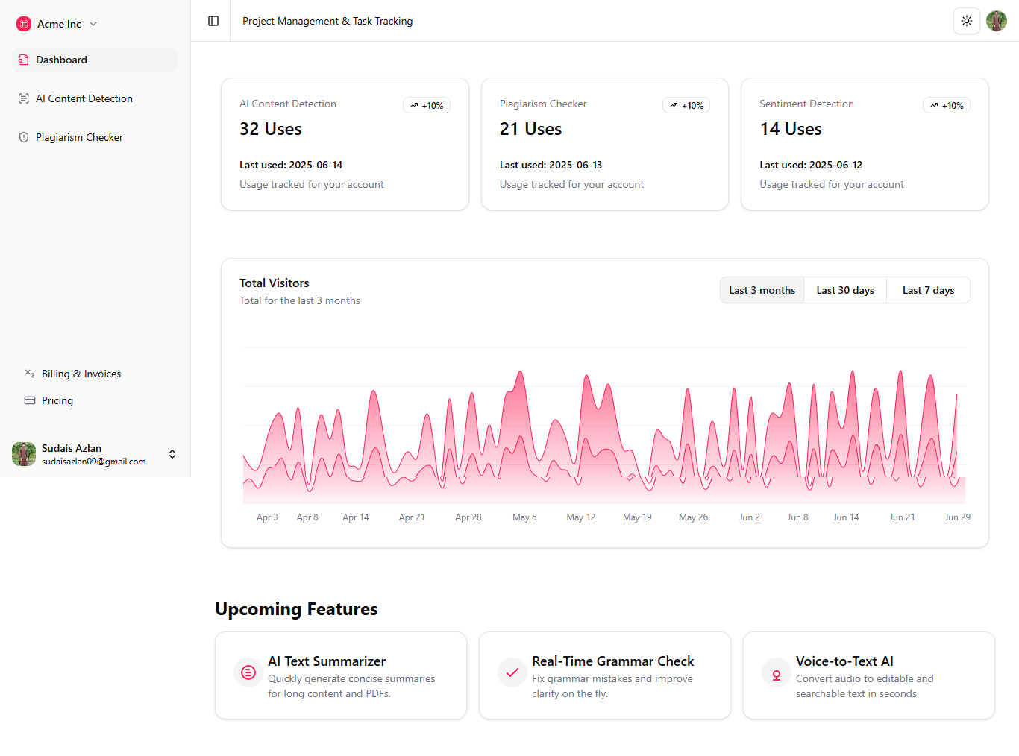Show Last 7 days visitors

click(928, 290)
